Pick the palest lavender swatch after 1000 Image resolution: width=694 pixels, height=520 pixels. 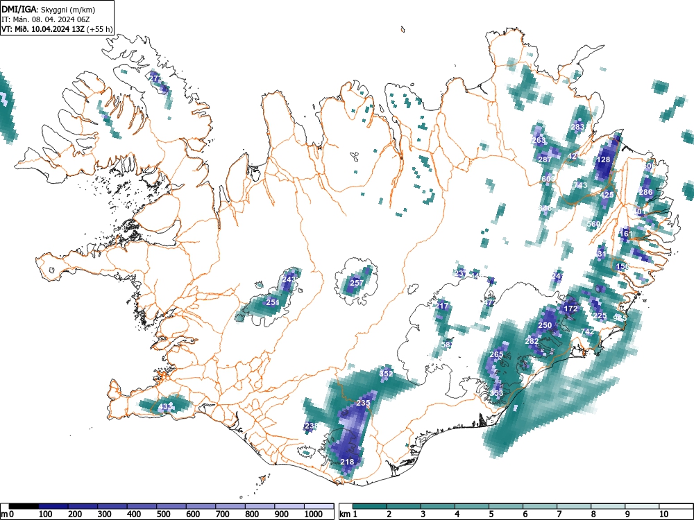tap(319, 506)
